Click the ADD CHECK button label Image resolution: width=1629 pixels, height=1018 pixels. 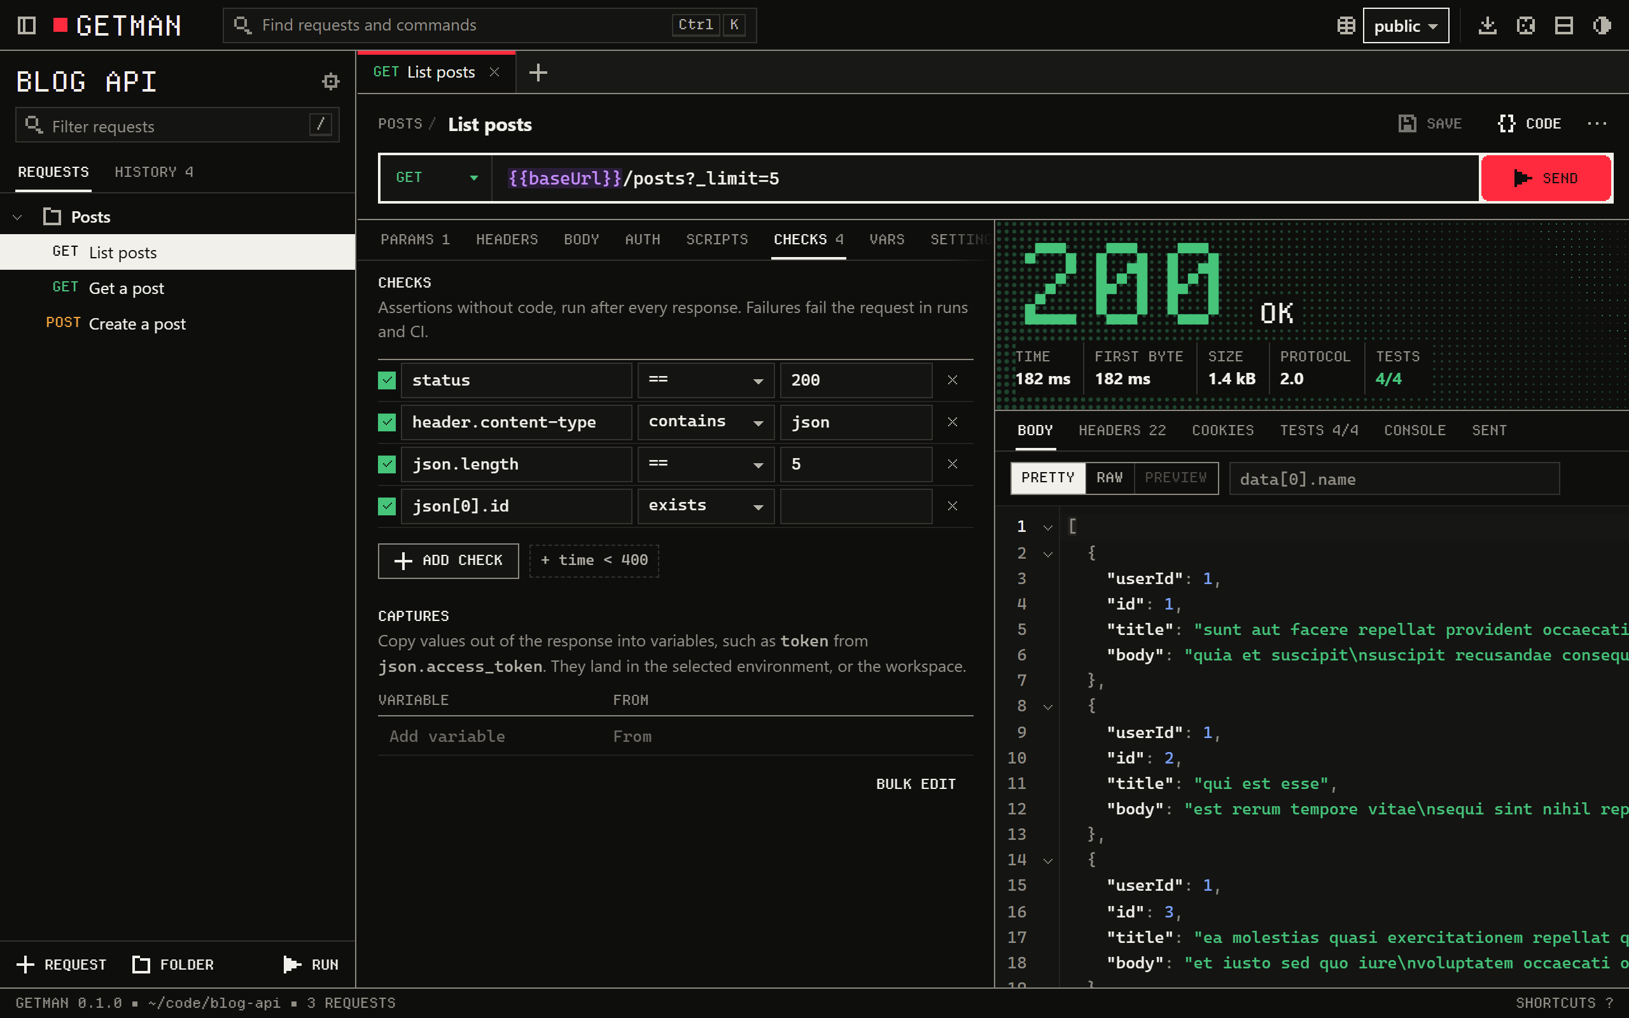(x=462, y=560)
